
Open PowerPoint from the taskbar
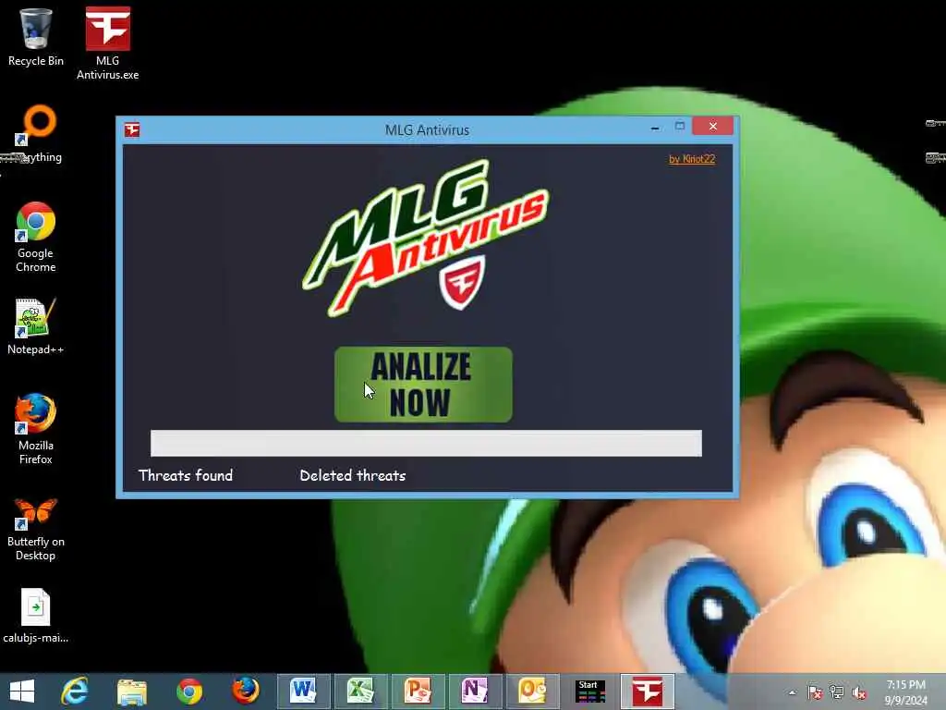coord(418,692)
